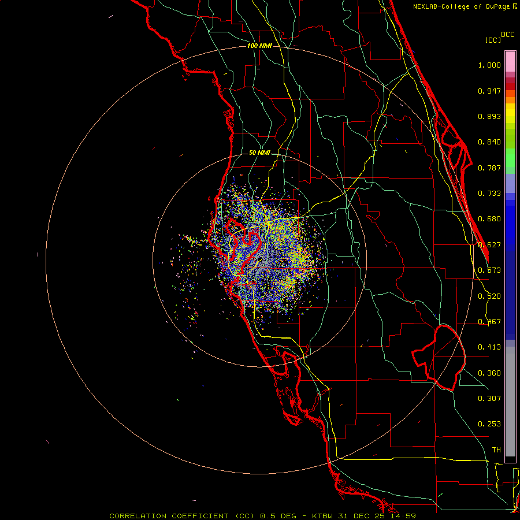Click the 100 NMI range ring label

click(x=259, y=46)
